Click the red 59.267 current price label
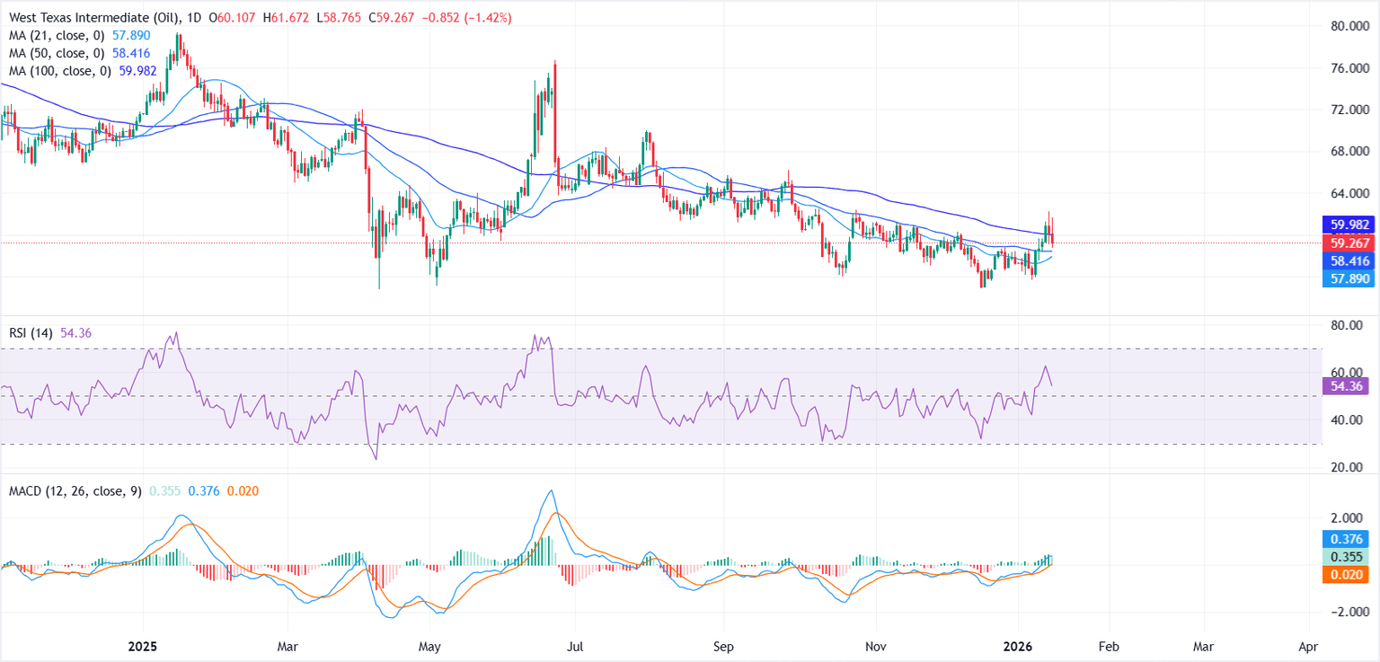This screenshot has height=662, width=1380. [x=1349, y=243]
